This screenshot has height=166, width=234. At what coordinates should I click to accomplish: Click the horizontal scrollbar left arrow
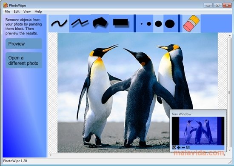coord(51,155)
